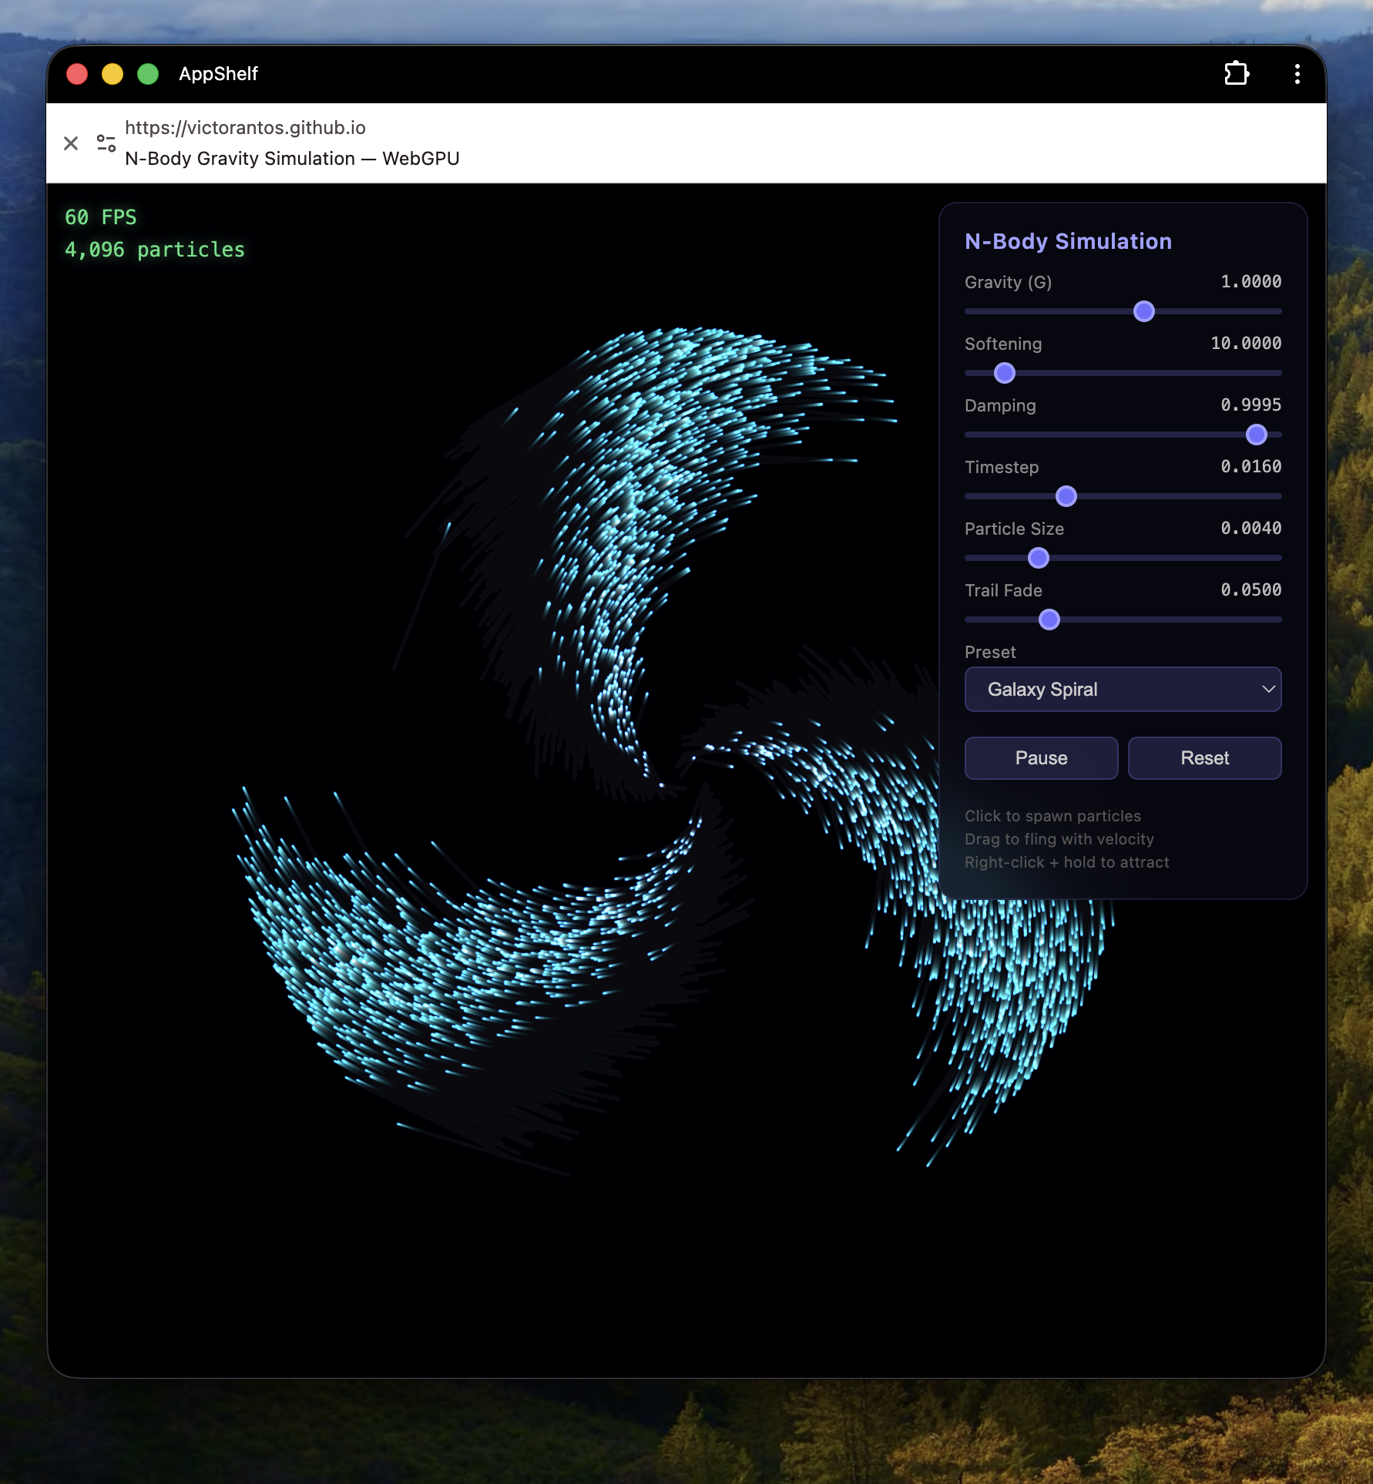This screenshot has height=1484, width=1373.
Task: Close the page with the X icon
Action: (x=71, y=143)
